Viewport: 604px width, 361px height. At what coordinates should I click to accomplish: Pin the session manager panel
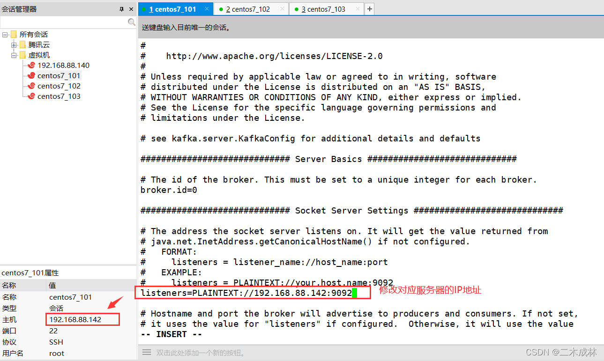(122, 9)
